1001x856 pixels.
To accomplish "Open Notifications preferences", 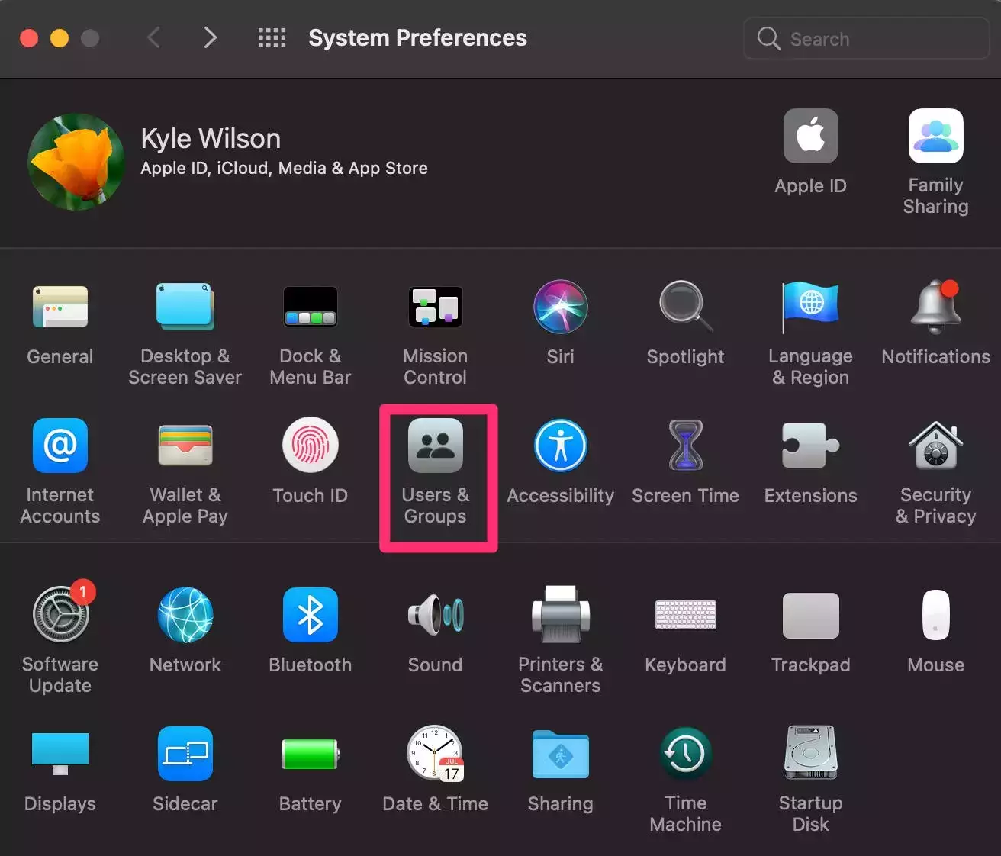I will click(x=935, y=307).
